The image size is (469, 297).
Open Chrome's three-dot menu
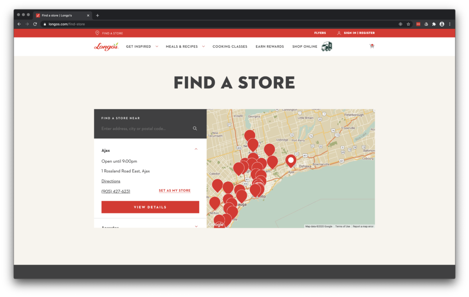click(x=450, y=24)
